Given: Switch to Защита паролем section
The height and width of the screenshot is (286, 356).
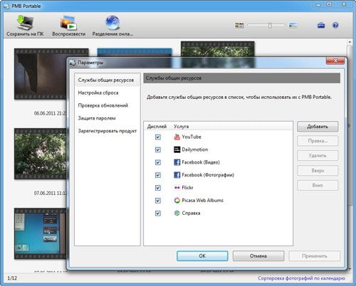Looking at the screenshot, I should [97, 118].
